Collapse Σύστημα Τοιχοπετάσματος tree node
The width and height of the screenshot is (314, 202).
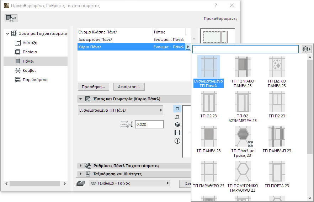pos(7,33)
